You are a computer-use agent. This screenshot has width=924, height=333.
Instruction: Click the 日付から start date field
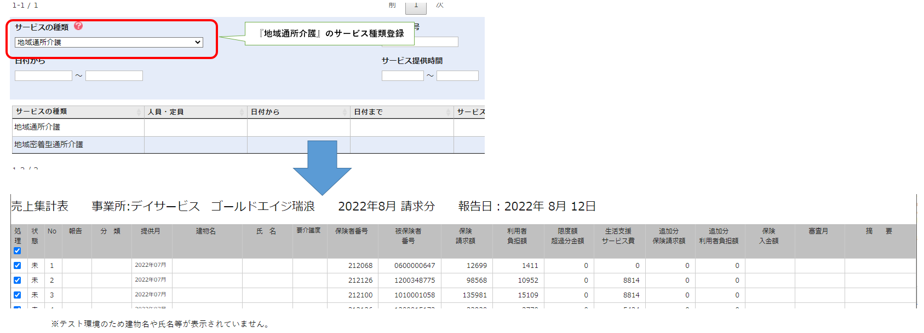(43, 76)
